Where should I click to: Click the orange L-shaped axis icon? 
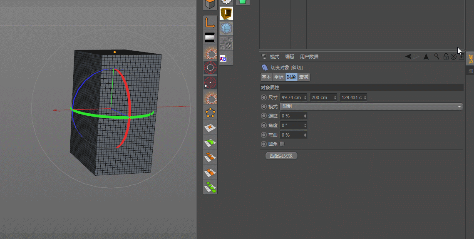click(x=210, y=23)
